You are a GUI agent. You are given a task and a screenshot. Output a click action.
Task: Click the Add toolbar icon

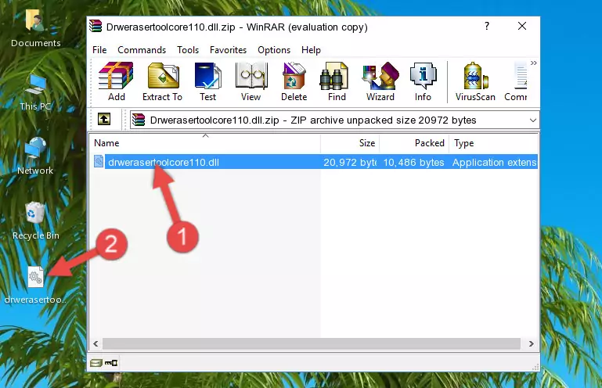pos(116,81)
